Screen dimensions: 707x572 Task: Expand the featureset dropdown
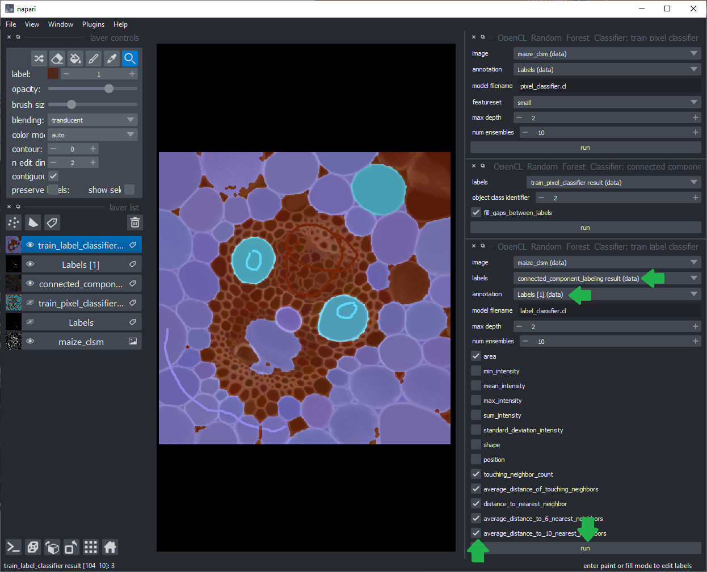pos(607,103)
